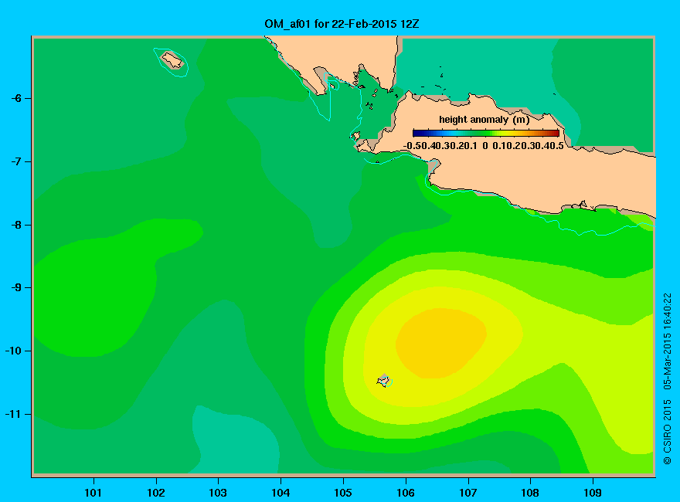Click longitude axis label 102
The height and width of the screenshot is (502, 680).
[x=155, y=493]
